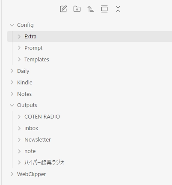Expand the WebClipper folder chevron

[12, 174]
